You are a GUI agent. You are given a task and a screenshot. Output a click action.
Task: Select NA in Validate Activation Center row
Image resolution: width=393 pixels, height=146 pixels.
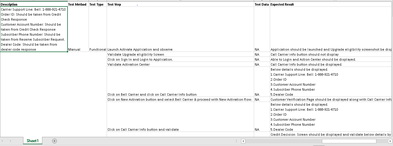point(262,64)
